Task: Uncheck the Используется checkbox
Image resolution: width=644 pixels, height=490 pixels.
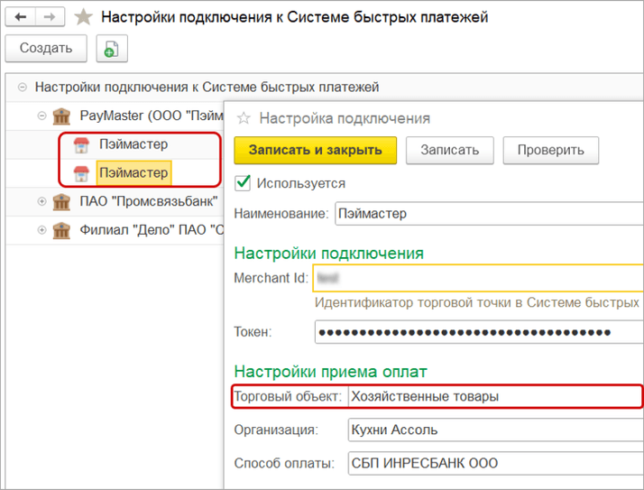Action: 243,182
